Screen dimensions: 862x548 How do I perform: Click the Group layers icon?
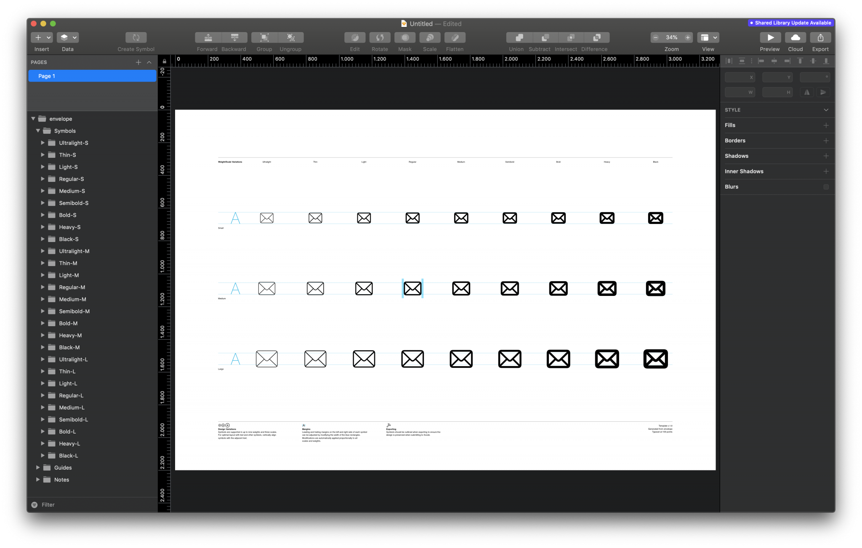pos(264,37)
